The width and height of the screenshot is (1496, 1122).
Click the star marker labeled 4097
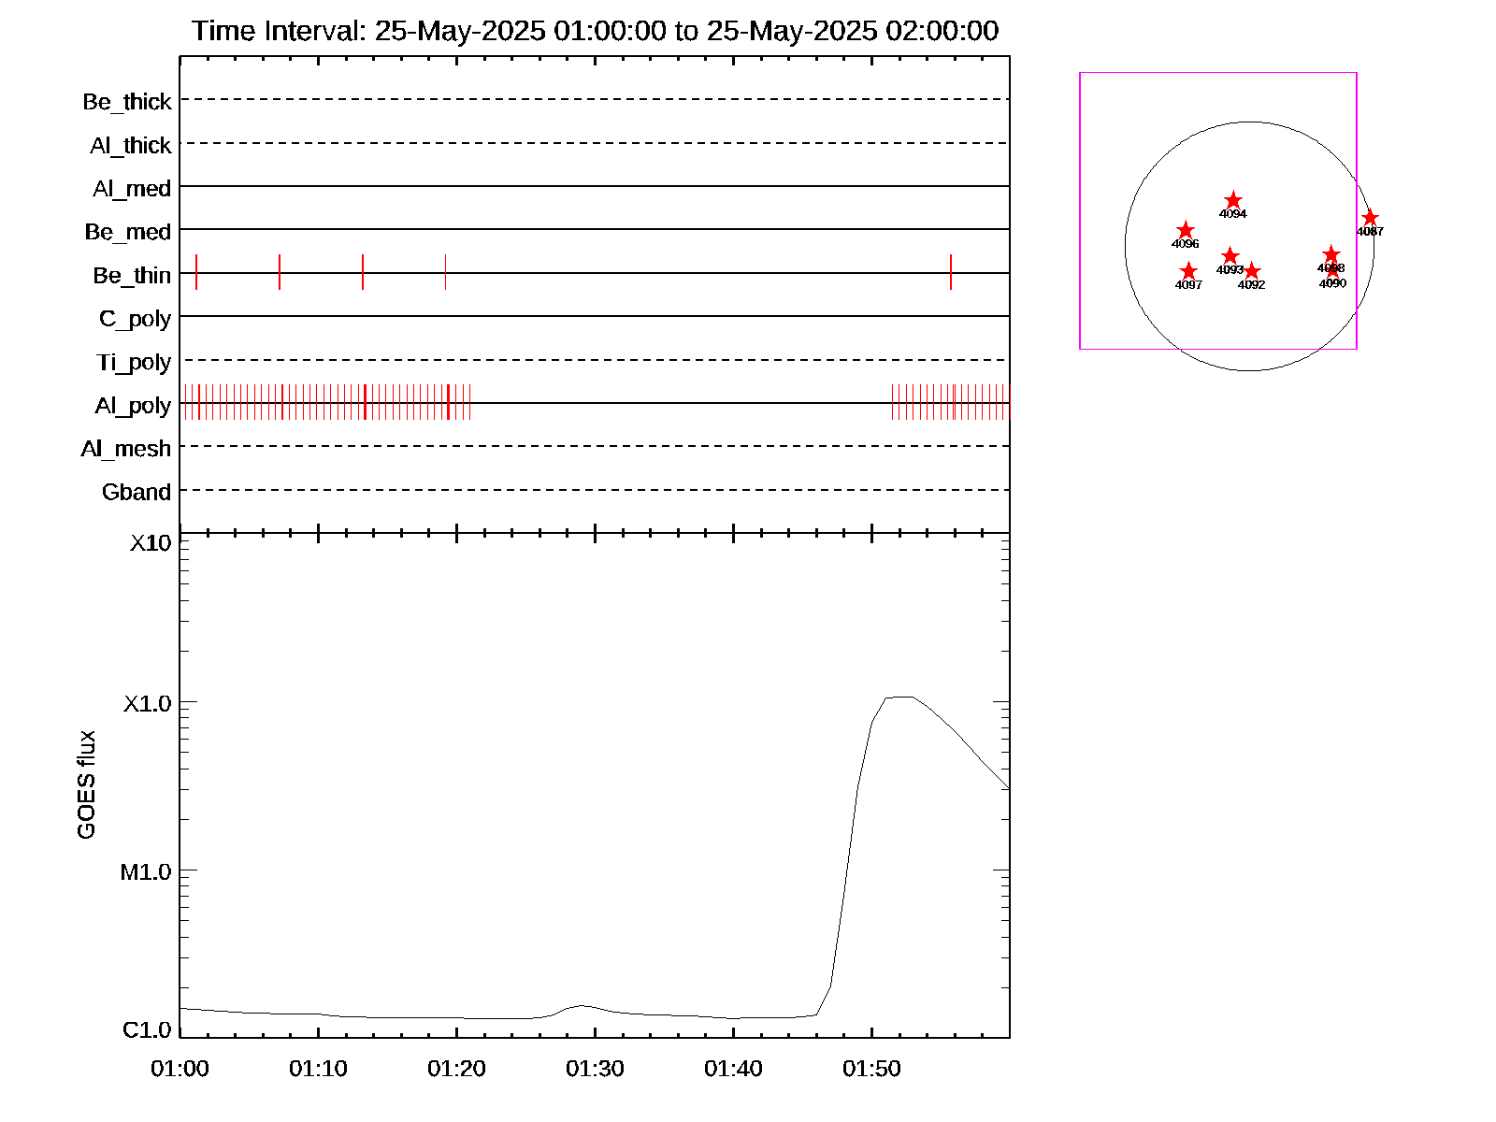pos(1188,272)
